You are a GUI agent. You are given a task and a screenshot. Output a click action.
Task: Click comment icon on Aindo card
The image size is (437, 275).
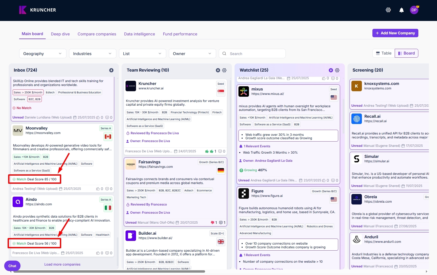(107, 253)
